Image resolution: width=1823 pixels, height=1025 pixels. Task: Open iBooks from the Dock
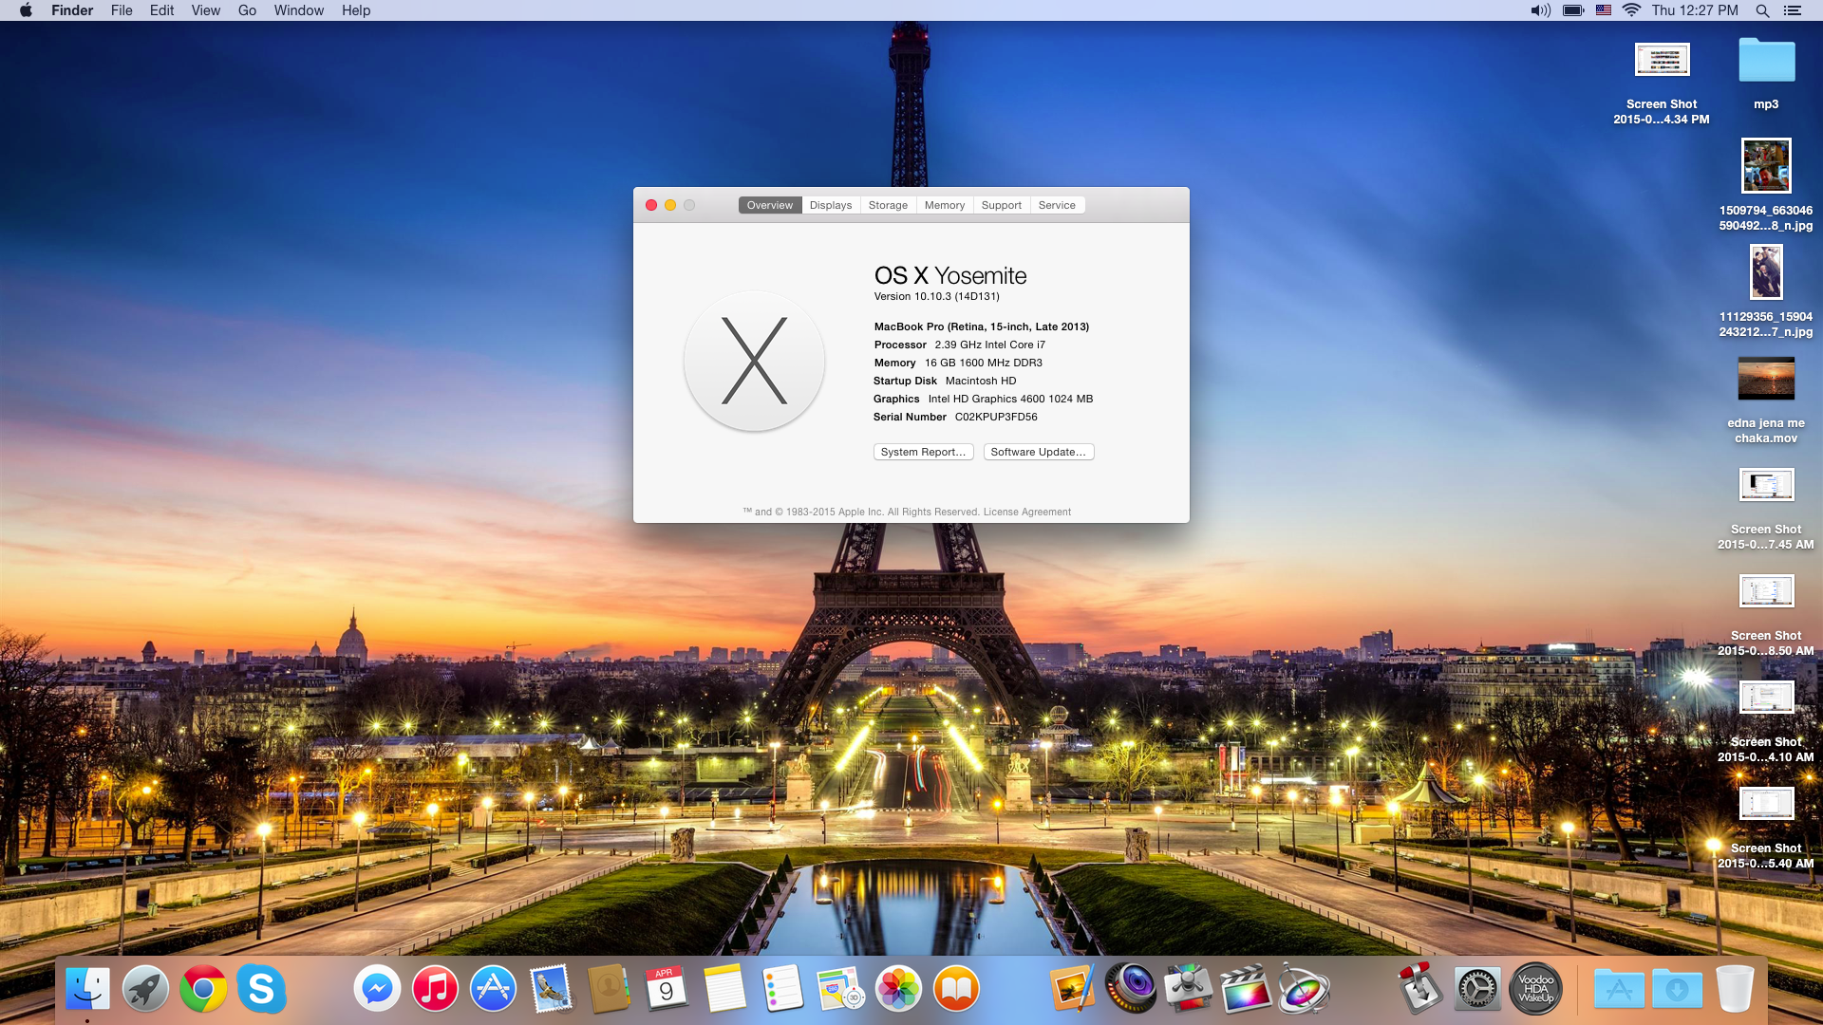pos(956,989)
